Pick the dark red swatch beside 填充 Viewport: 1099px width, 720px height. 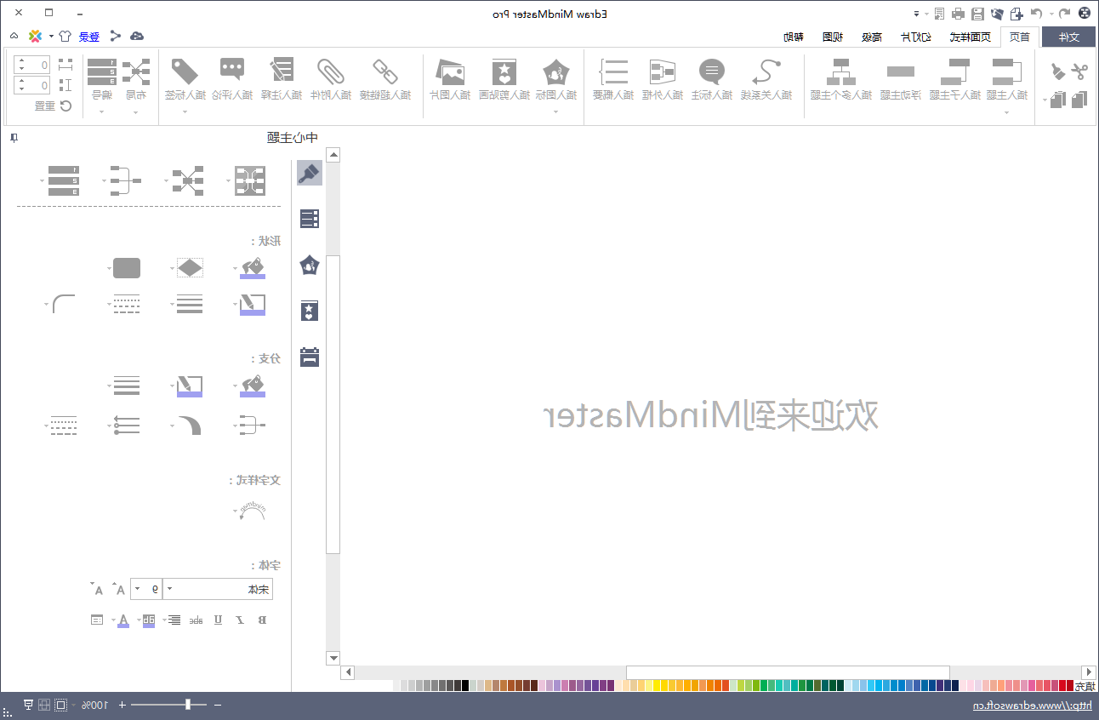pos(1068,685)
